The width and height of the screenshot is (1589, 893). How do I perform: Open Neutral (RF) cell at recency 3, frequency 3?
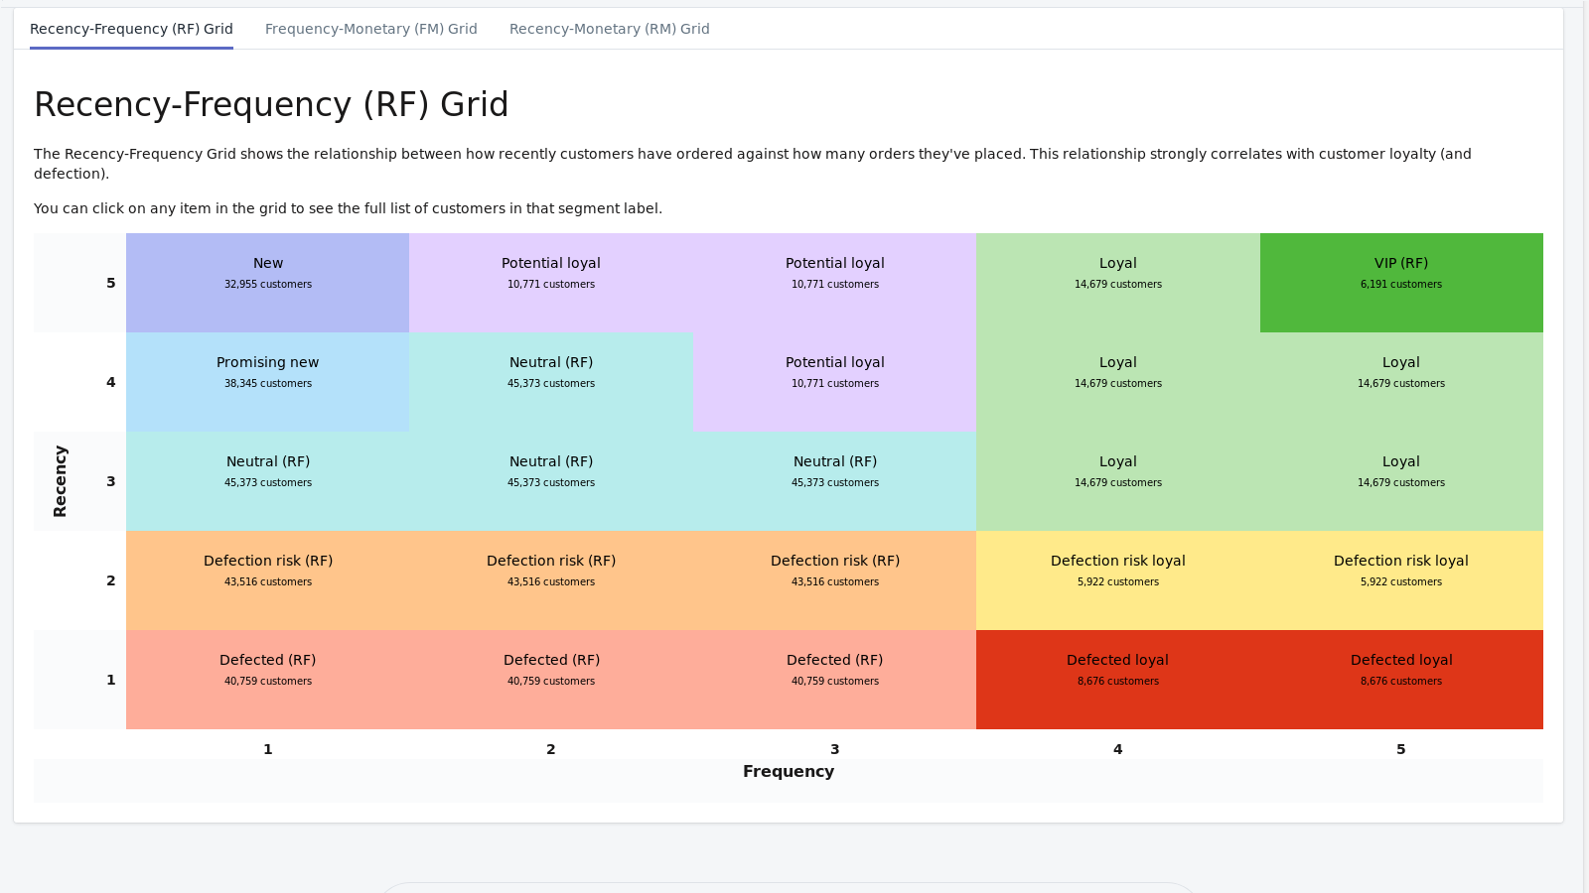[x=835, y=481]
